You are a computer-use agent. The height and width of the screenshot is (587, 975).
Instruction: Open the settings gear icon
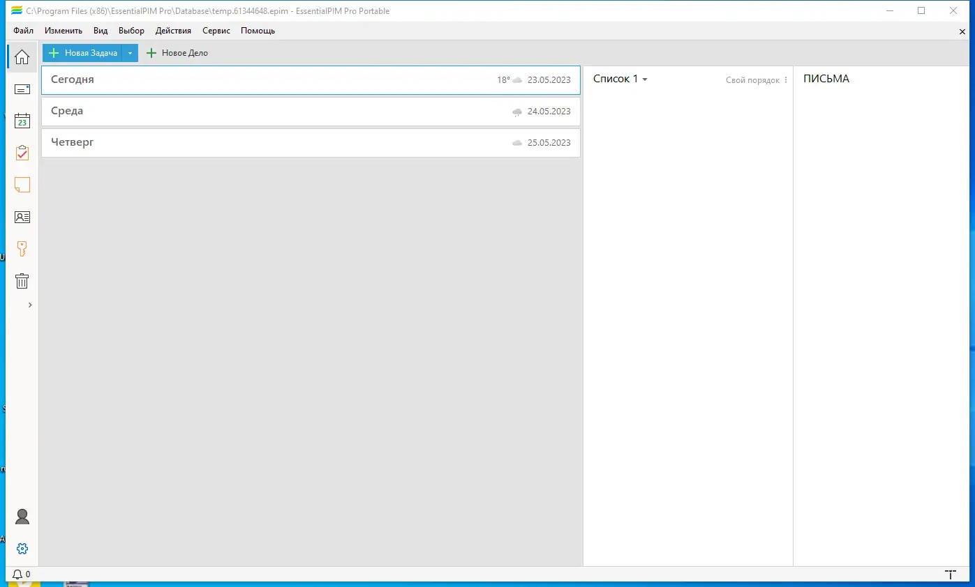[x=22, y=549]
